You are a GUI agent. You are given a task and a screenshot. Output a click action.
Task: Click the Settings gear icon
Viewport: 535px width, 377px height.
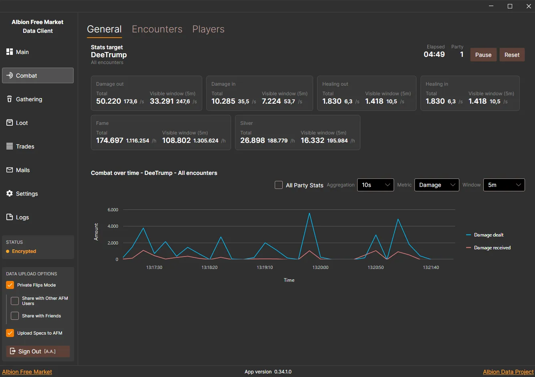pos(10,194)
